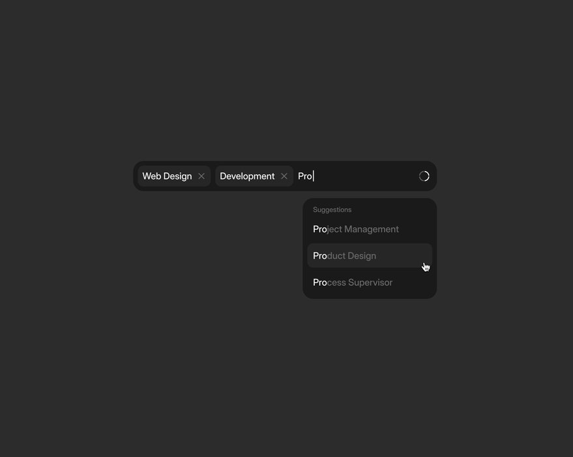The width and height of the screenshot is (573, 457).
Task: Select the Development tag chip label
Action: pyautogui.click(x=247, y=176)
